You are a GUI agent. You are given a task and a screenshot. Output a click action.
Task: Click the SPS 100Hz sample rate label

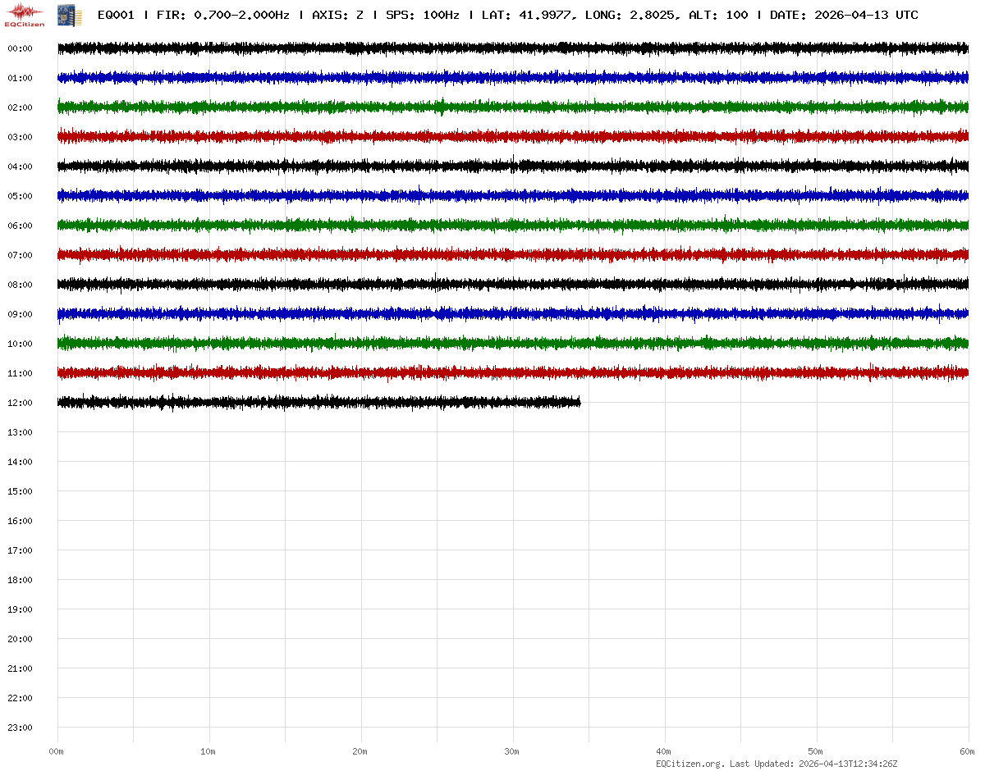pos(422,15)
